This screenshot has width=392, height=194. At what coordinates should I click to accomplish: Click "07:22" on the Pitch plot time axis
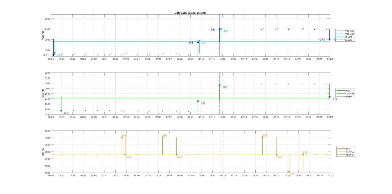330,117
